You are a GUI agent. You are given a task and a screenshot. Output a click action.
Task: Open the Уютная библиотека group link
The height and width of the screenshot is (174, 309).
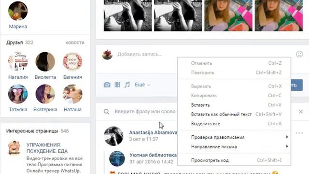pos(153,155)
